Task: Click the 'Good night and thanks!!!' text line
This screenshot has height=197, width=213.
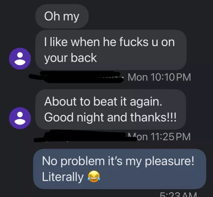Action: pos(110,117)
